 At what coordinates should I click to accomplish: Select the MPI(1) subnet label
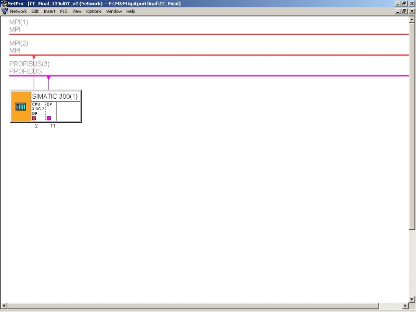coord(19,22)
